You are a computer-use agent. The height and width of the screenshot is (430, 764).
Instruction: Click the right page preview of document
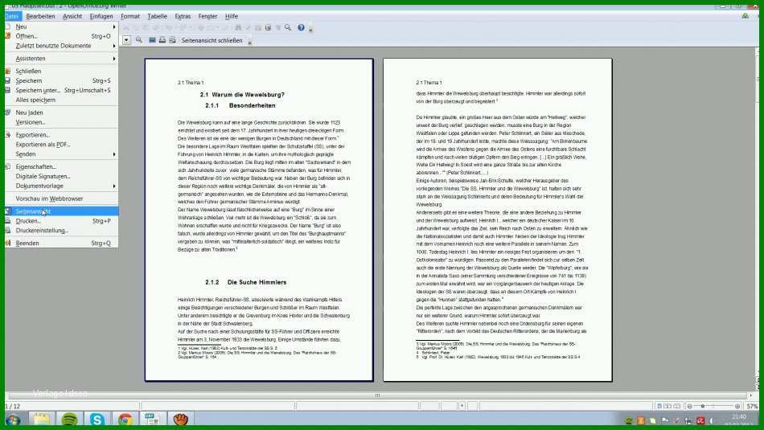[498, 219]
